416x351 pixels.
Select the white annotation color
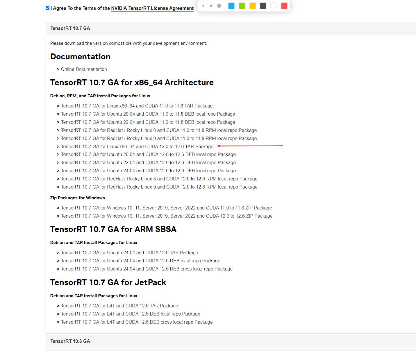coord(274,6)
